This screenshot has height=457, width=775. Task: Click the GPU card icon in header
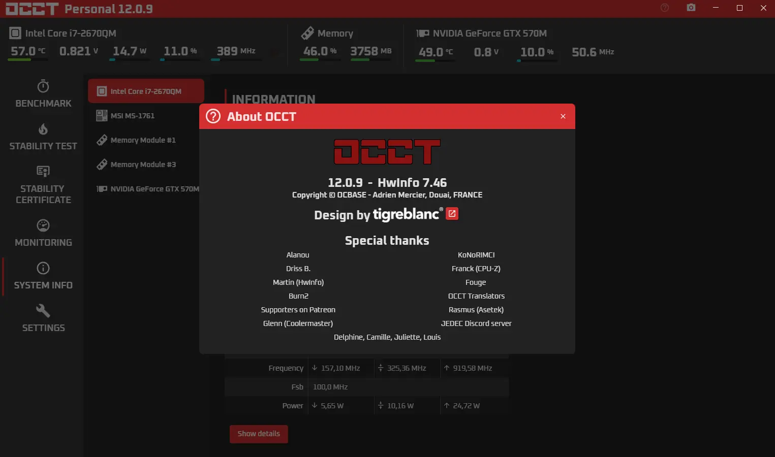click(423, 34)
